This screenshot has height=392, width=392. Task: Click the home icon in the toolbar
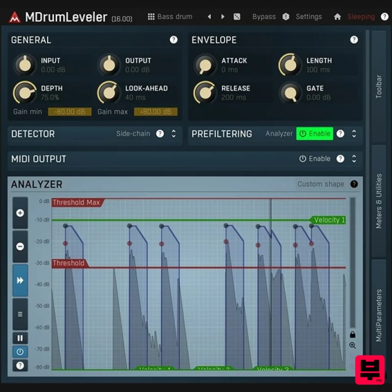point(337,16)
